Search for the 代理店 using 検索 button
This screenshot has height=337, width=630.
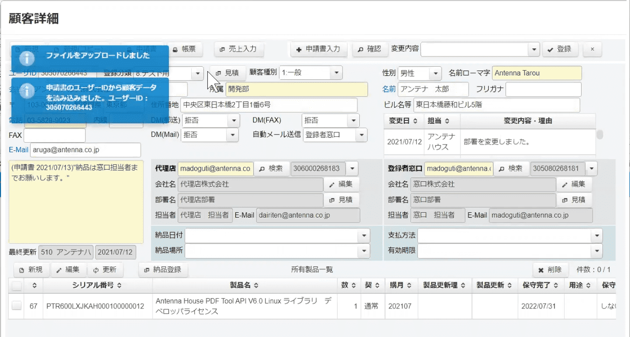(x=271, y=169)
